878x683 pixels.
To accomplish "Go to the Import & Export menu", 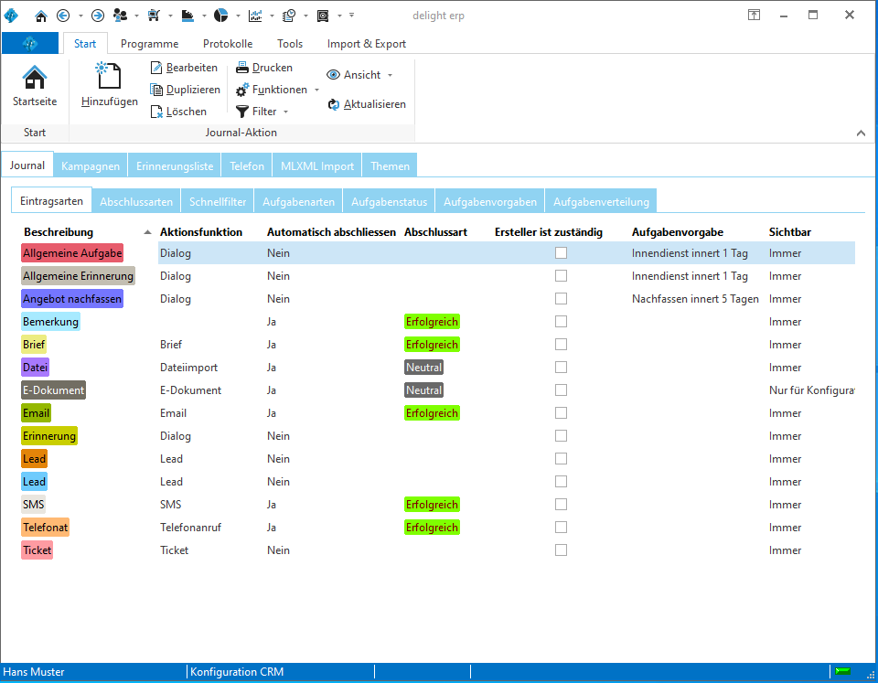I will click(366, 43).
